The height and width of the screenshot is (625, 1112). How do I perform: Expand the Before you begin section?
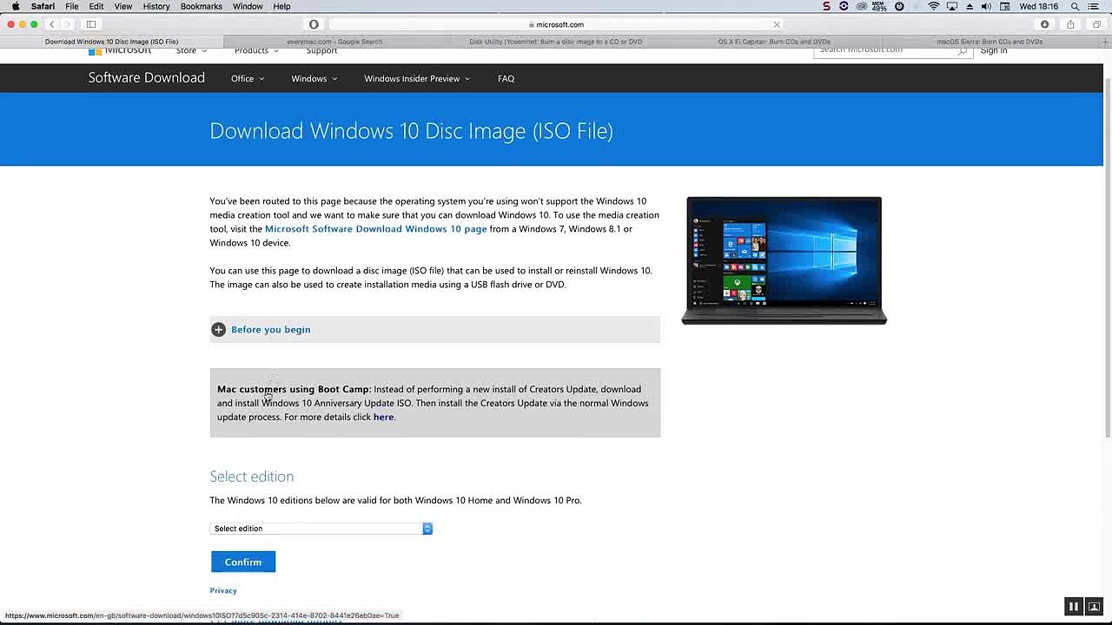pyautogui.click(x=435, y=330)
